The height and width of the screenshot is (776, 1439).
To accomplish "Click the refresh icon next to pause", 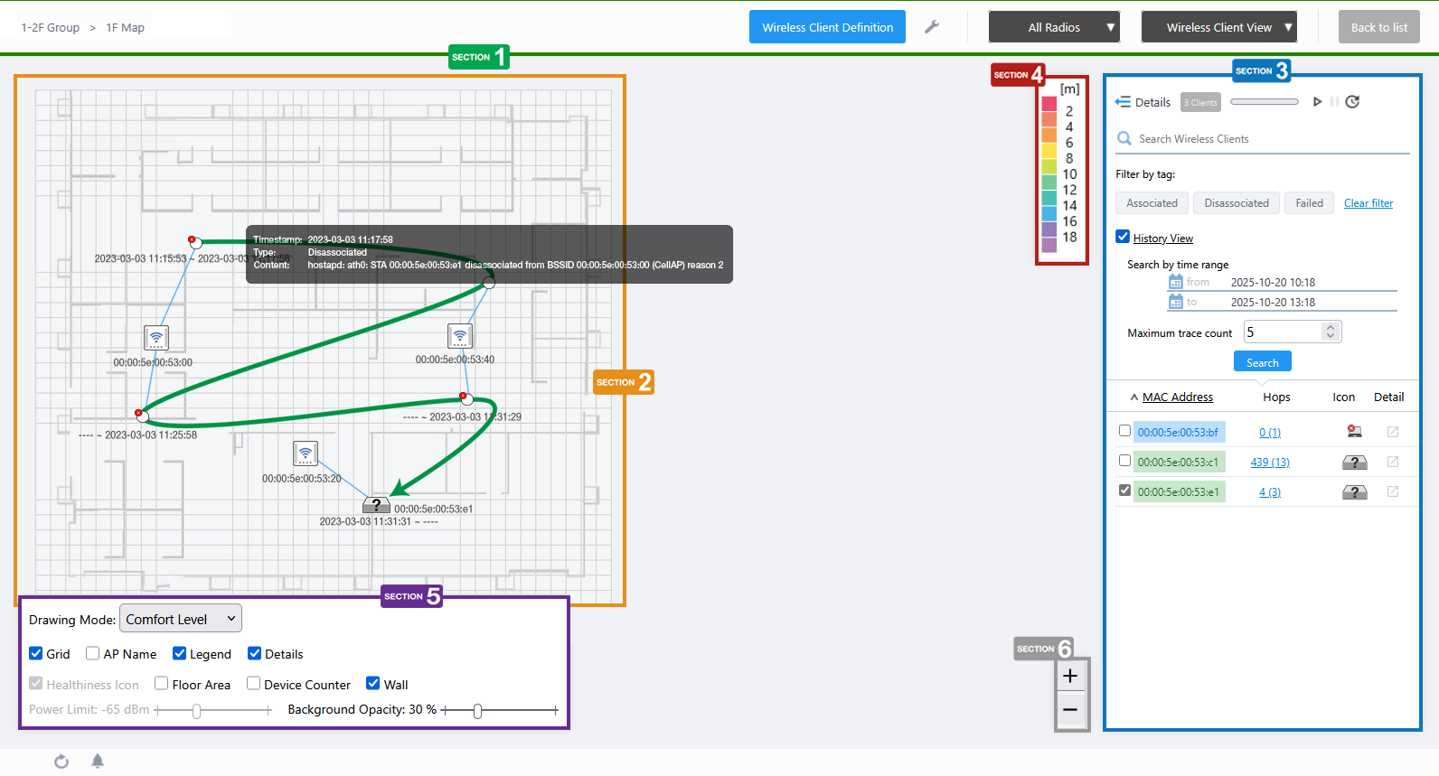I will (x=1352, y=102).
